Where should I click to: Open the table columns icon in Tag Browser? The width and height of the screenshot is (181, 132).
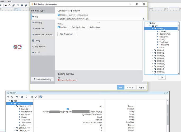click(x=41, y=97)
